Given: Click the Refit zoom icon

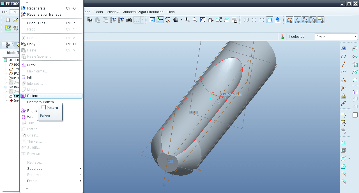Looking at the screenshot, I should [203, 20].
